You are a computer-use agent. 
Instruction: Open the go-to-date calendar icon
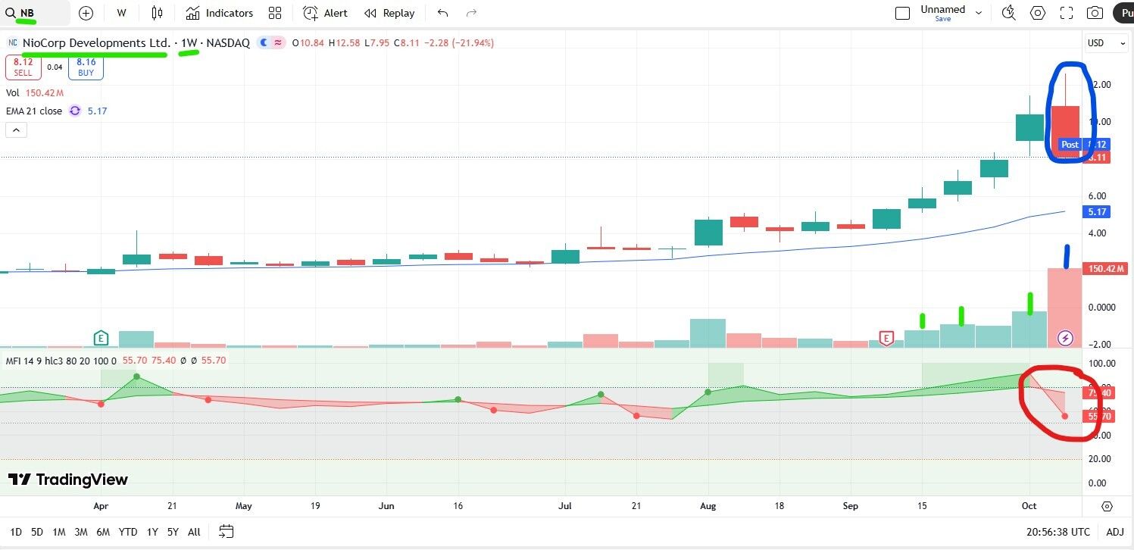click(x=226, y=532)
